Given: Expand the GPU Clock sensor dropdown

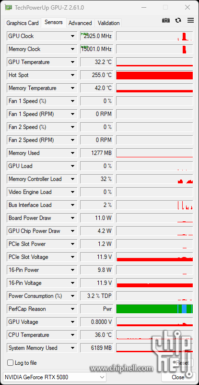Looking at the screenshot, I should (72, 36).
